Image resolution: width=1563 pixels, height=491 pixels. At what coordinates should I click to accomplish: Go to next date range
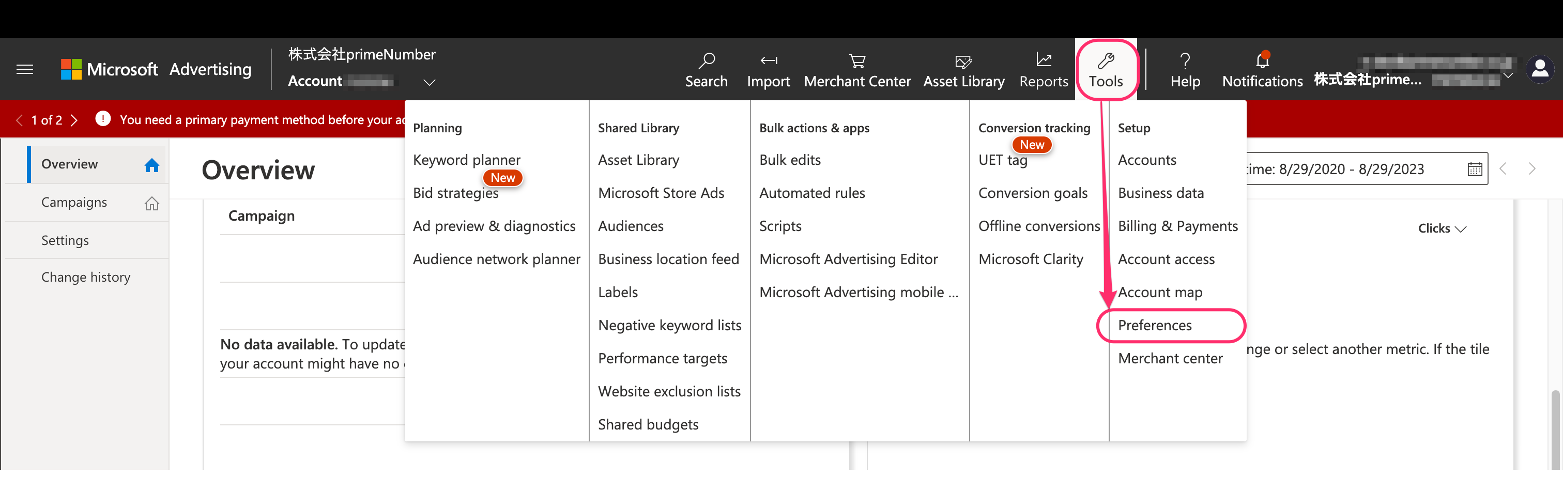(x=1532, y=168)
